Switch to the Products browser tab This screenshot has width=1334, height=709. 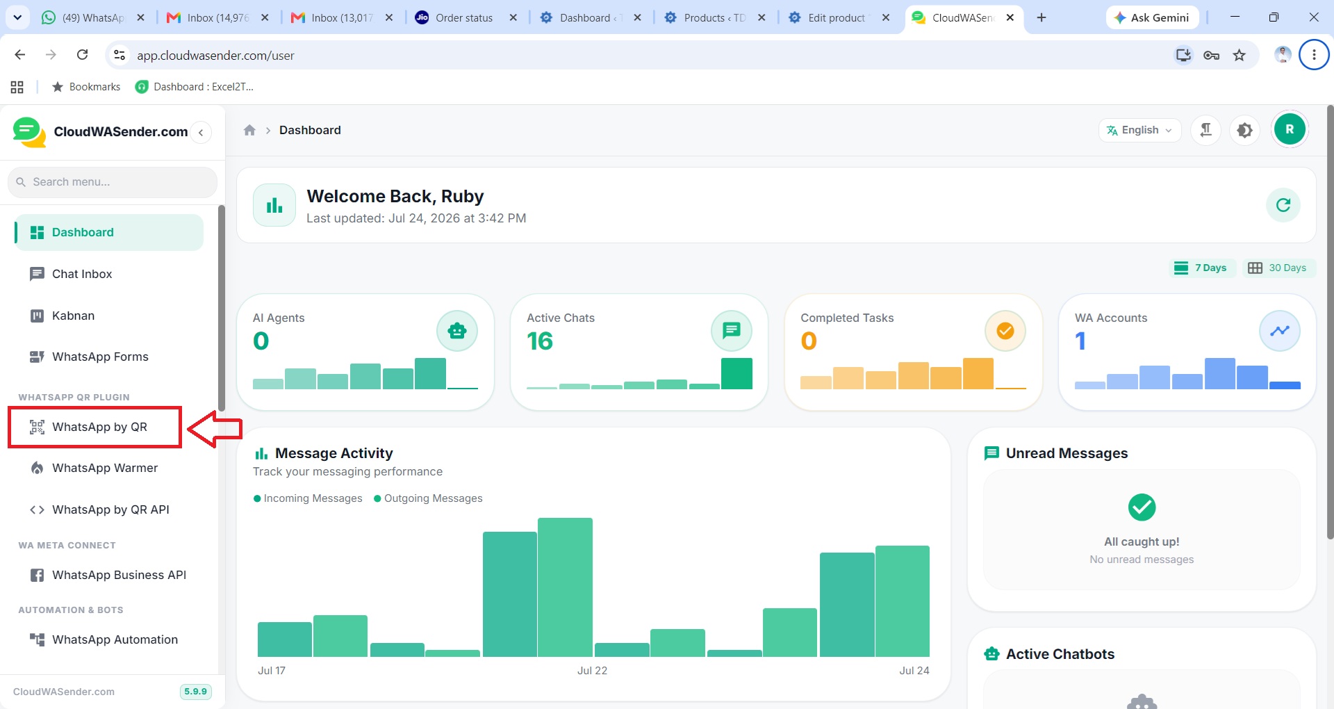pos(714,17)
